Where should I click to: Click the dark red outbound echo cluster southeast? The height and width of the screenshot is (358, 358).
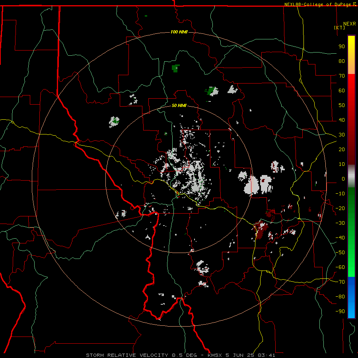click(260, 230)
